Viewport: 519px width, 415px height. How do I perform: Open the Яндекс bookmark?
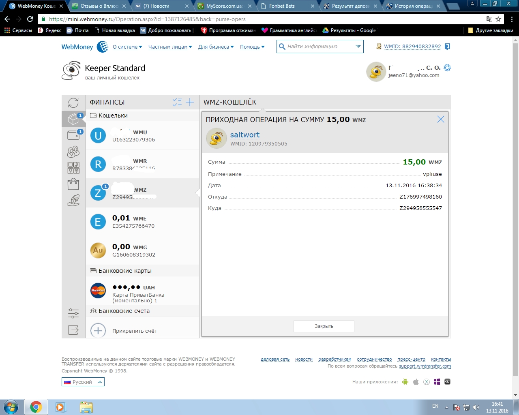click(49, 30)
